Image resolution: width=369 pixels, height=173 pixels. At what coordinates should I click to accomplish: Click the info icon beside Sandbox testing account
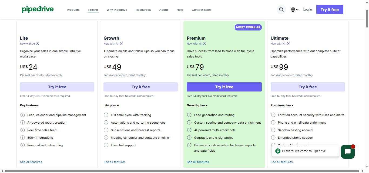click(x=273, y=130)
